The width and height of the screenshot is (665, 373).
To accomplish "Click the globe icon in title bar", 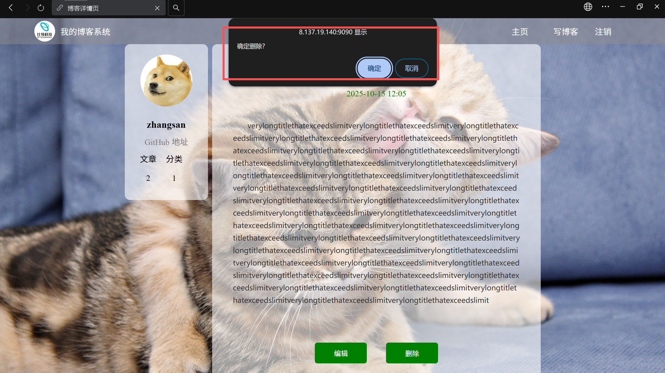I will click(588, 7).
